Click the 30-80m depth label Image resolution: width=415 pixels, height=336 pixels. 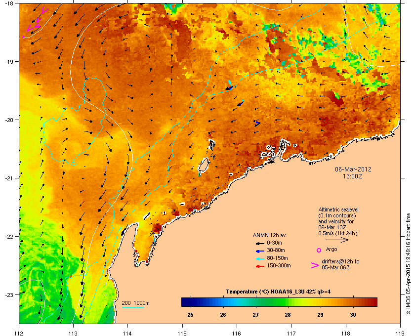pos(276,250)
